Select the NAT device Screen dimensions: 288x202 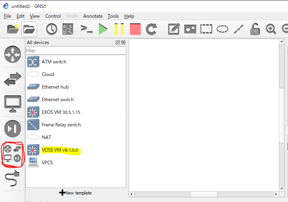pyautogui.click(x=76, y=137)
